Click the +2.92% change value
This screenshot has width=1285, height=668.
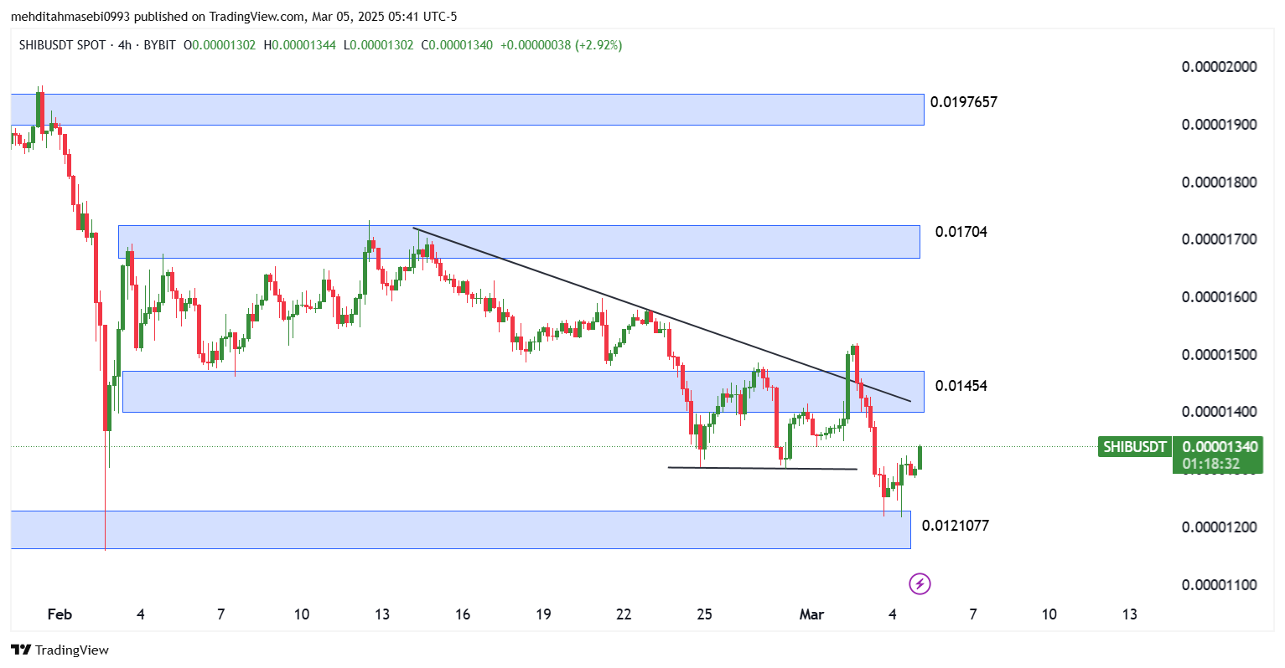(x=598, y=45)
